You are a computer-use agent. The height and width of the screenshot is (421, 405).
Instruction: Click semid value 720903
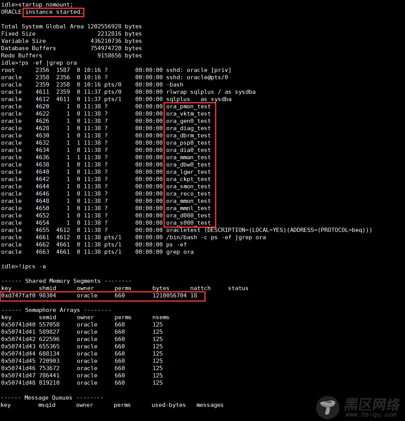(x=49, y=361)
